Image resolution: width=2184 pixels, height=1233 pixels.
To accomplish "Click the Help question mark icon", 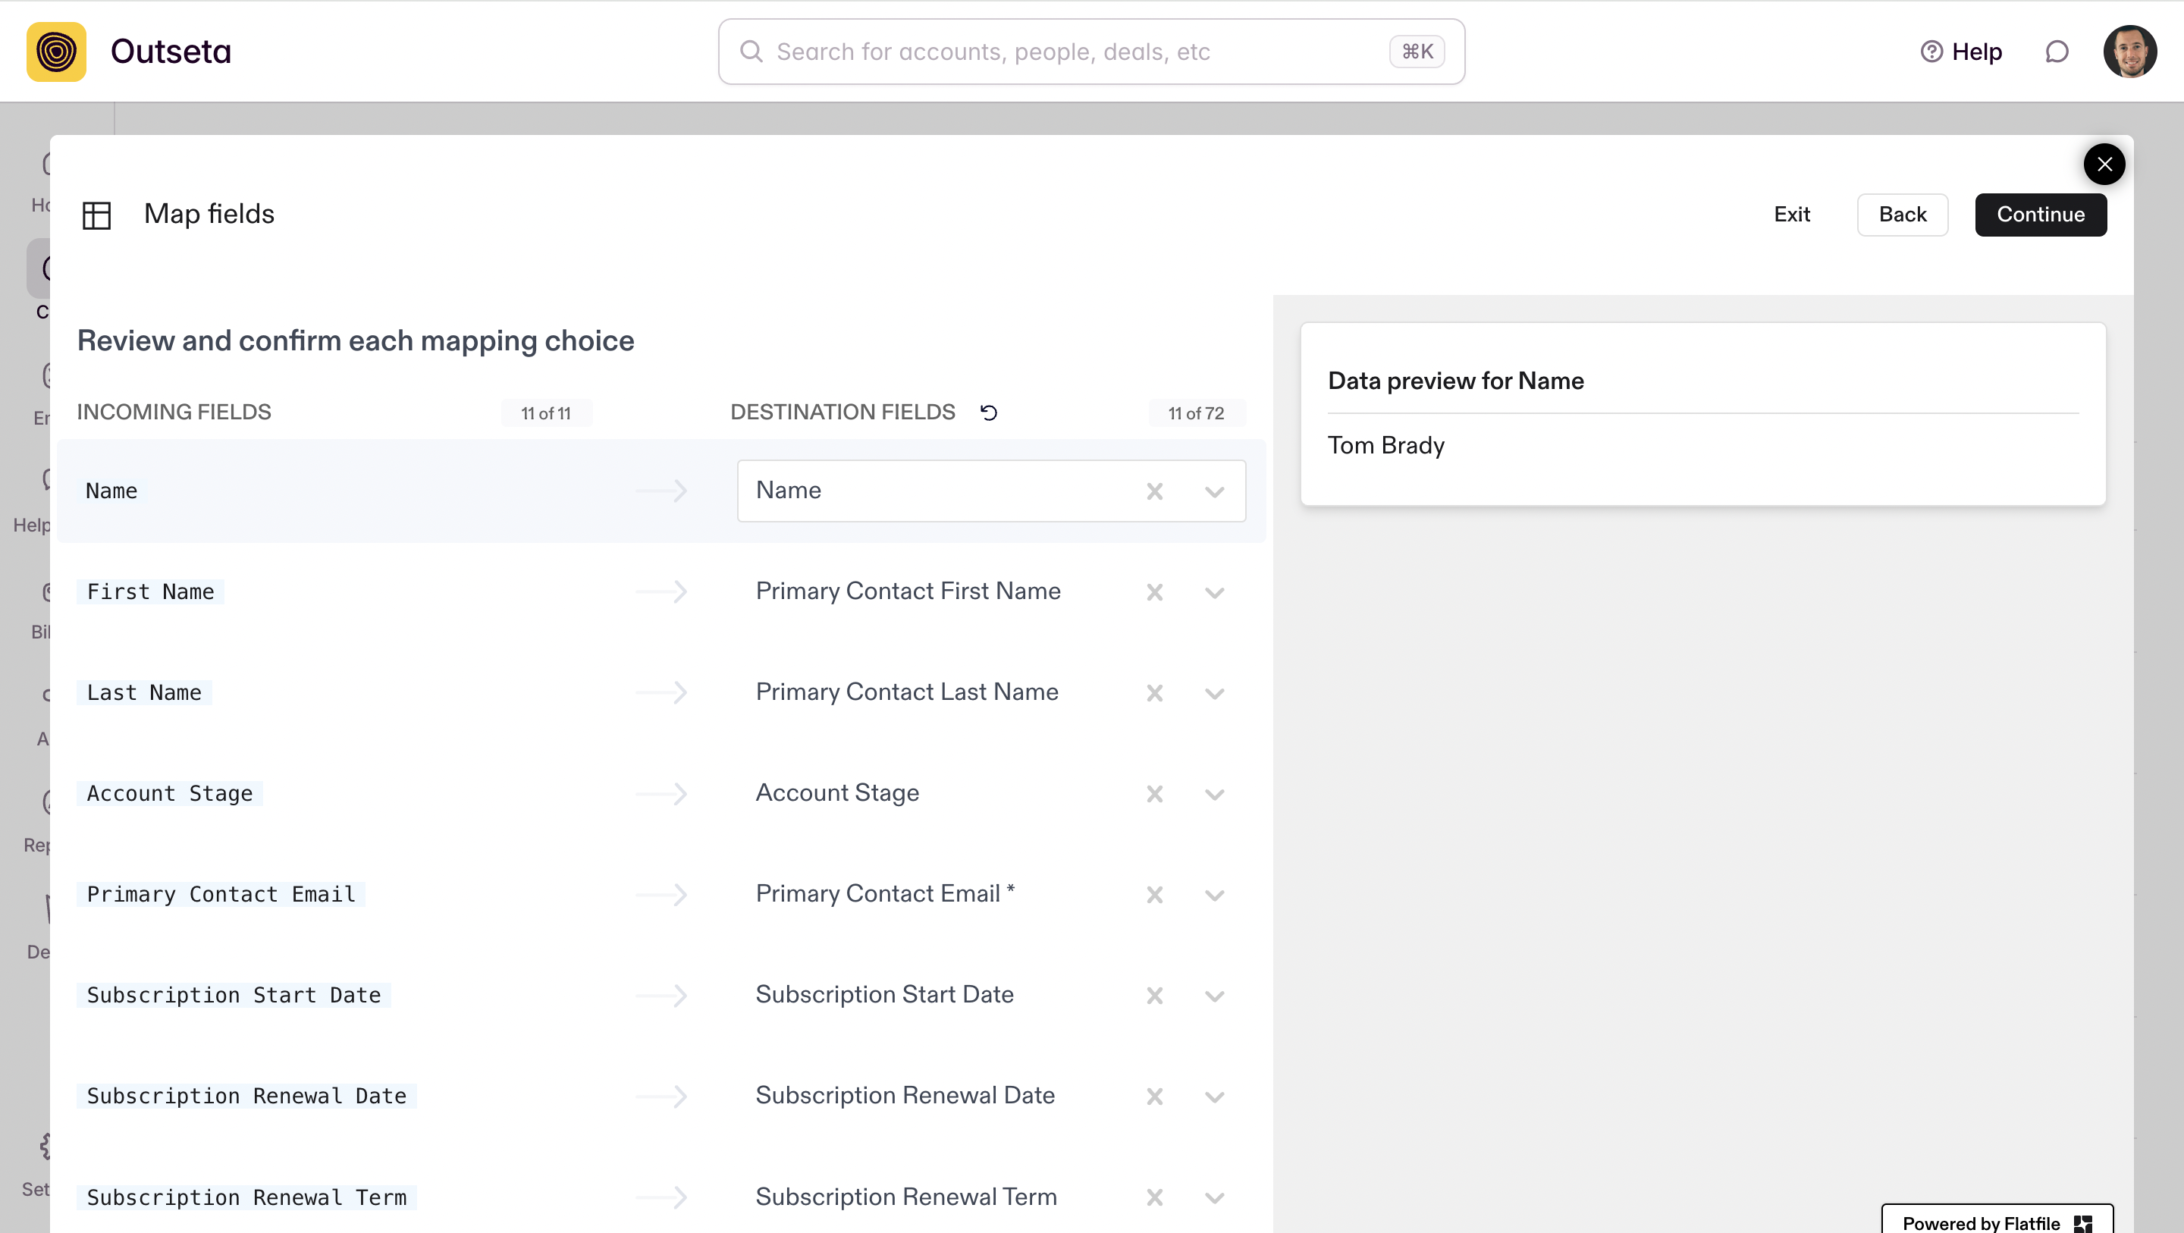I will [x=1931, y=52].
